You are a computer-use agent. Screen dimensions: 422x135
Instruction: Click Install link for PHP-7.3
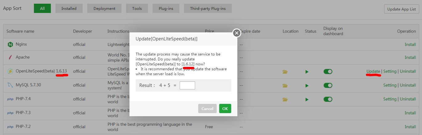pos(410,113)
